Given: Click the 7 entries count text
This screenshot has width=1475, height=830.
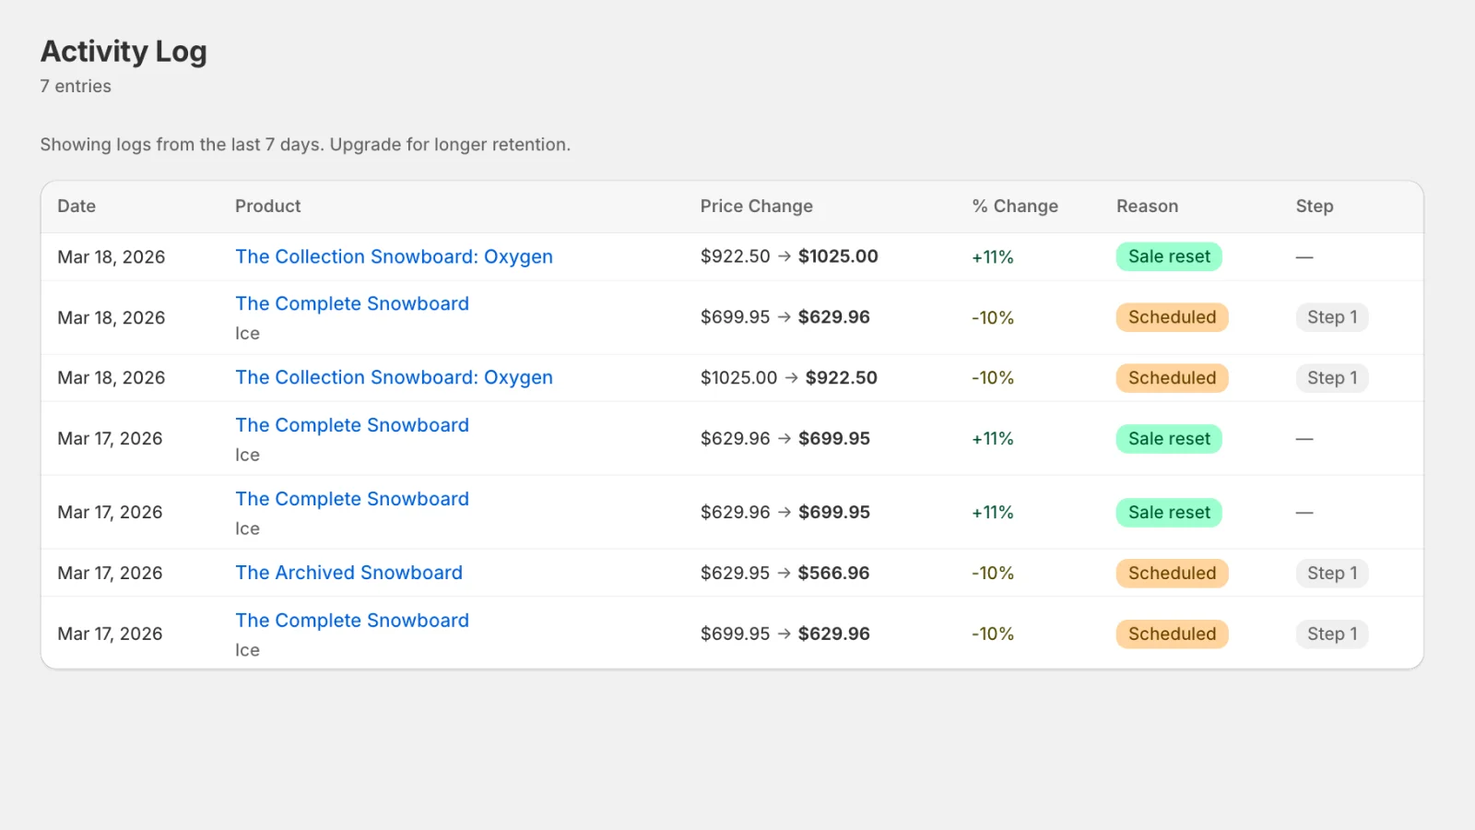Looking at the screenshot, I should pos(76,87).
